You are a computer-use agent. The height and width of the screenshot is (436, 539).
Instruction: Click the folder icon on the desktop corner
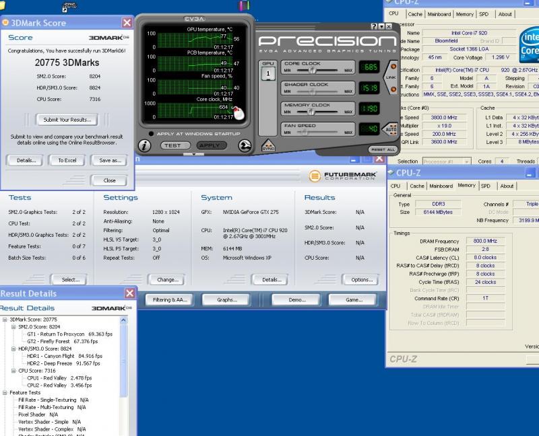tap(2, 6)
